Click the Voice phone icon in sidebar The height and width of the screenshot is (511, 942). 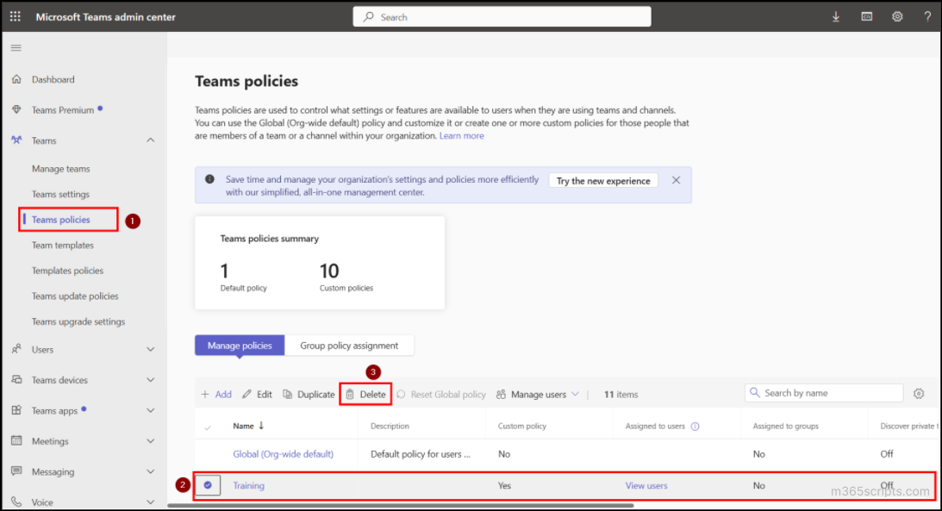(16, 502)
